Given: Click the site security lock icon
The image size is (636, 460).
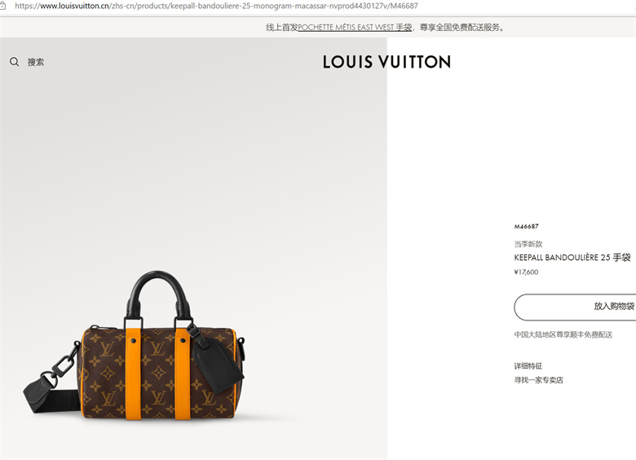Looking at the screenshot, I should click(x=2, y=6).
